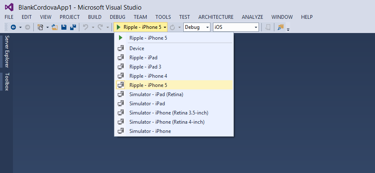Click the New Project toolbar icon
Image resolution: width=375 pixels, height=173 pixels.
tap(41, 27)
